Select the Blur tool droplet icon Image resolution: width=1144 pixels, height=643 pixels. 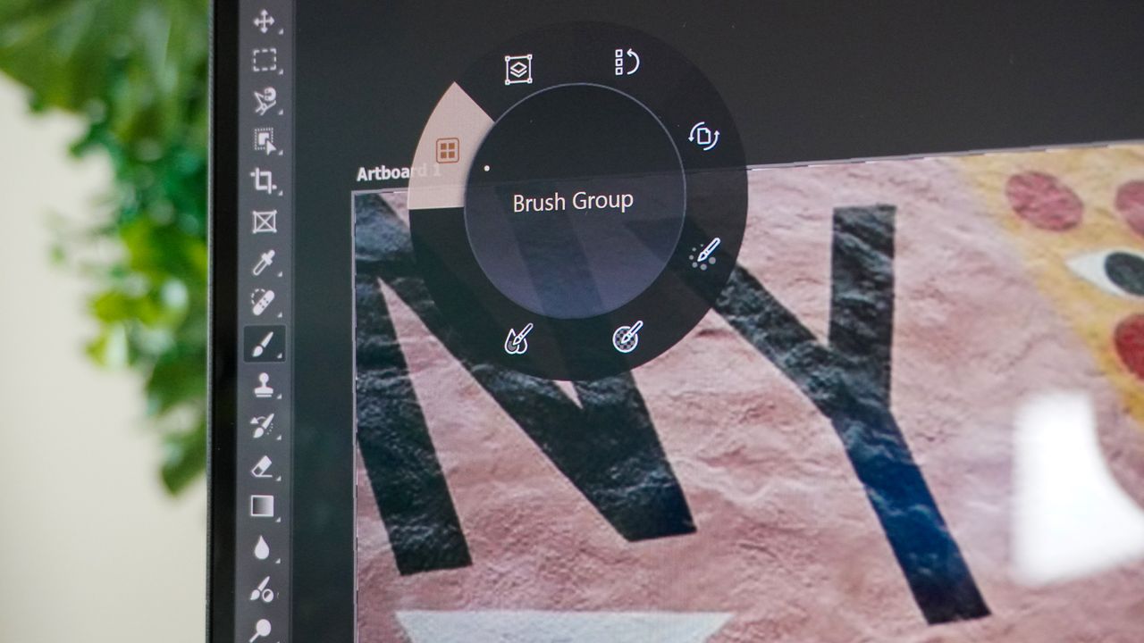coord(261,548)
